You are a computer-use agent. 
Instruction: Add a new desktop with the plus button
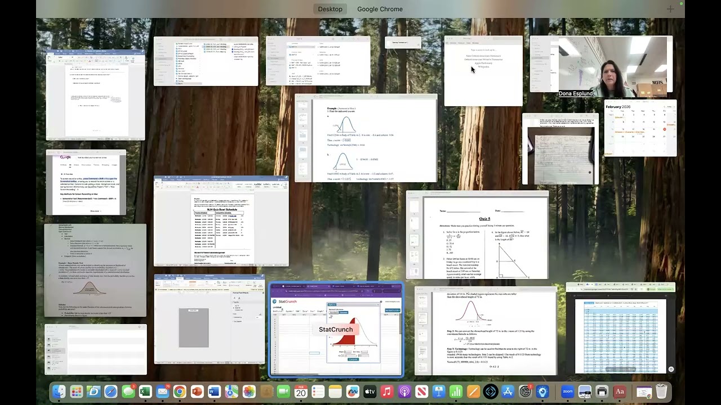(670, 9)
